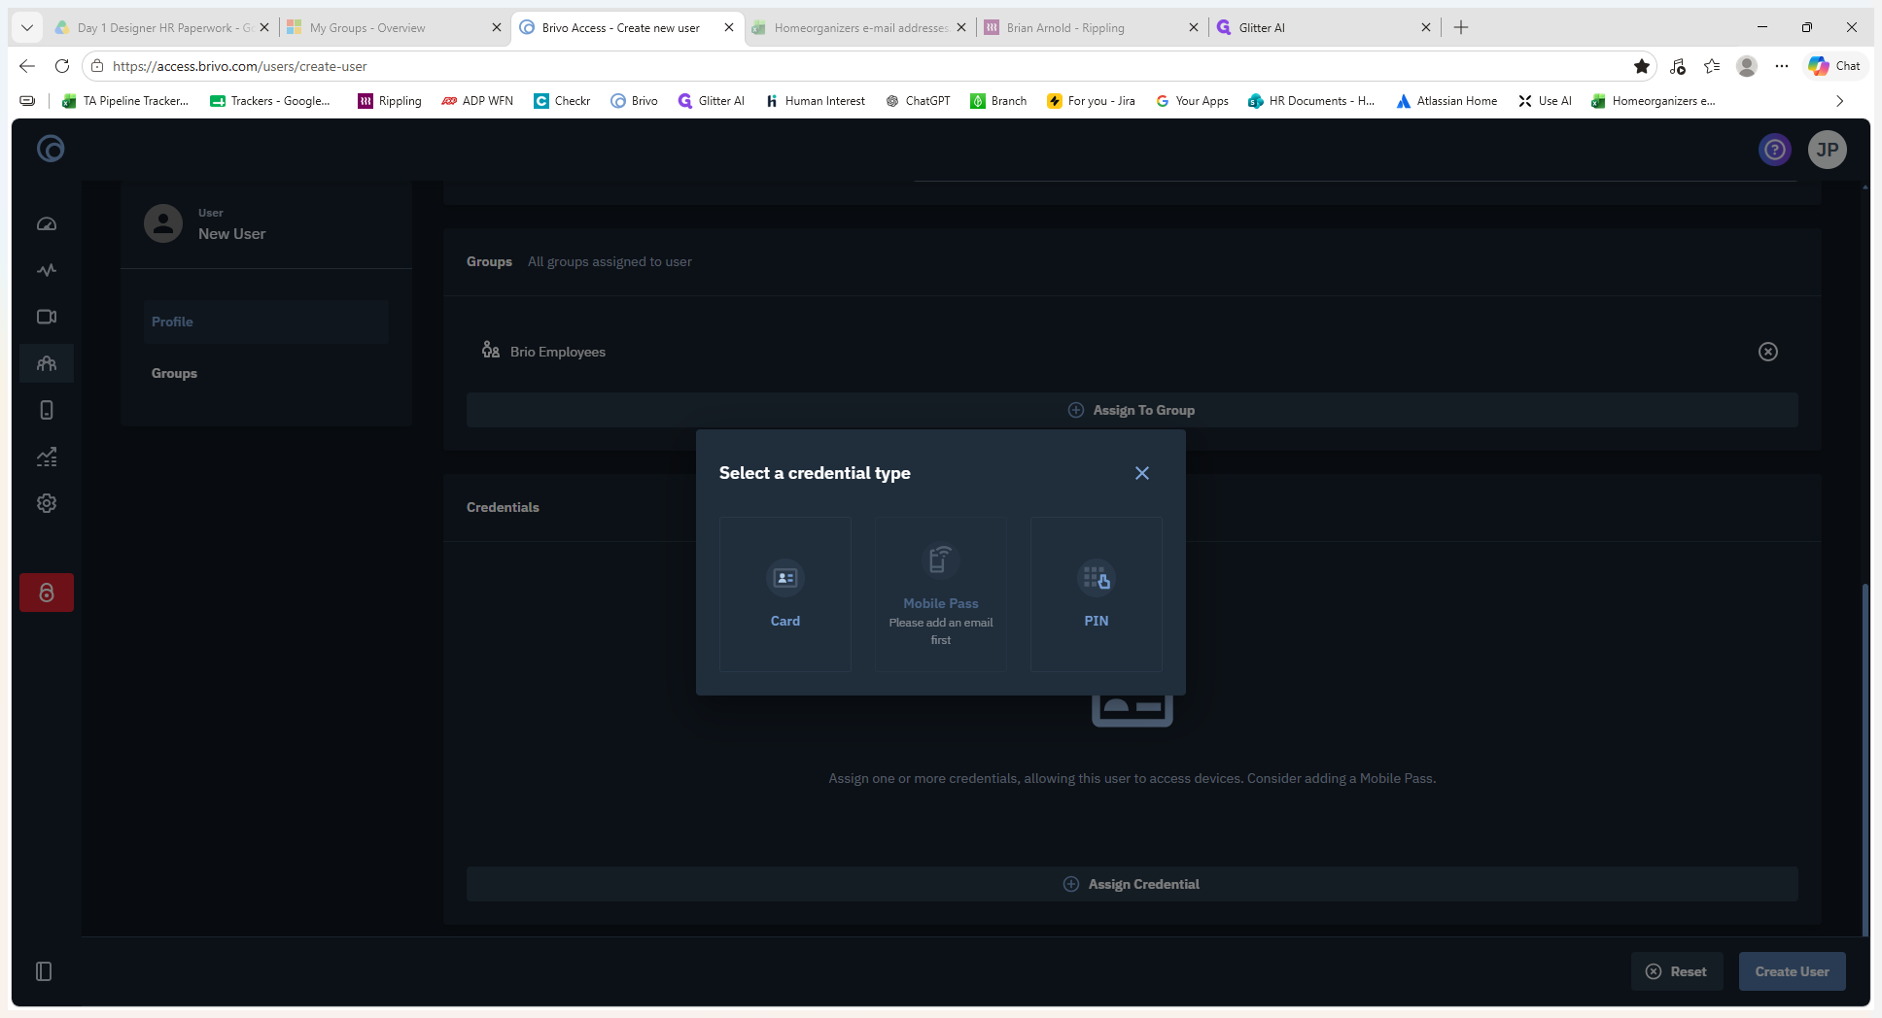Viewport: 1882px width, 1018px height.
Task: Open the Rippling bookmark
Action: (390, 101)
